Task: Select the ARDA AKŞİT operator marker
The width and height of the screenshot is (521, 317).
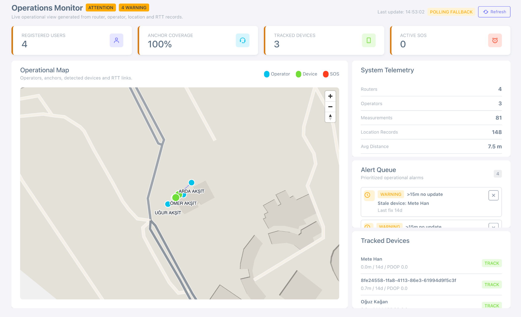Action: (x=191, y=183)
